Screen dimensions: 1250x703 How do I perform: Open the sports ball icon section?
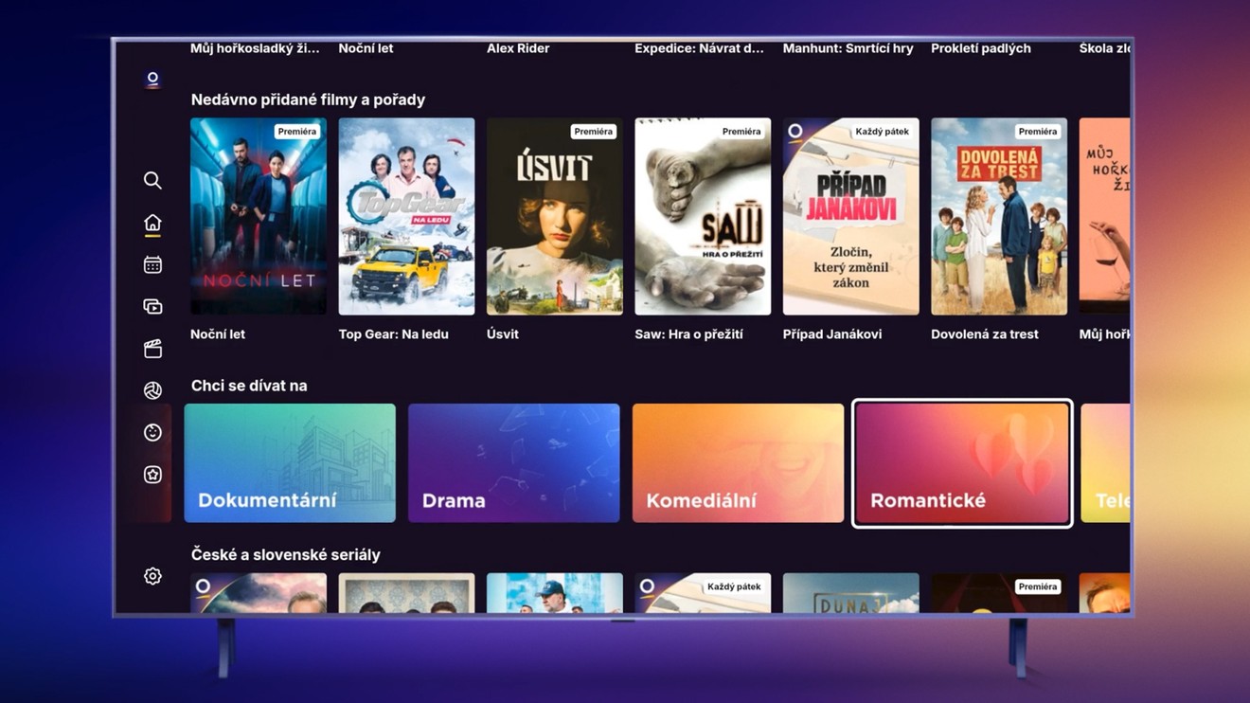[x=152, y=390]
